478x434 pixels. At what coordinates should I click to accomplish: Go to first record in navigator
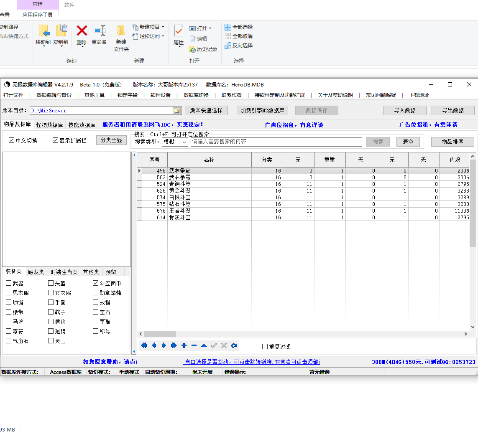click(144, 345)
